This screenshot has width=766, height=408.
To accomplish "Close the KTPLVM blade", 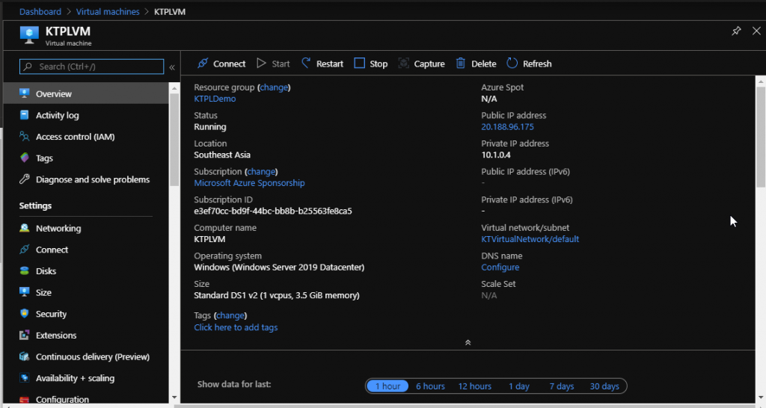I will [x=756, y=31].
